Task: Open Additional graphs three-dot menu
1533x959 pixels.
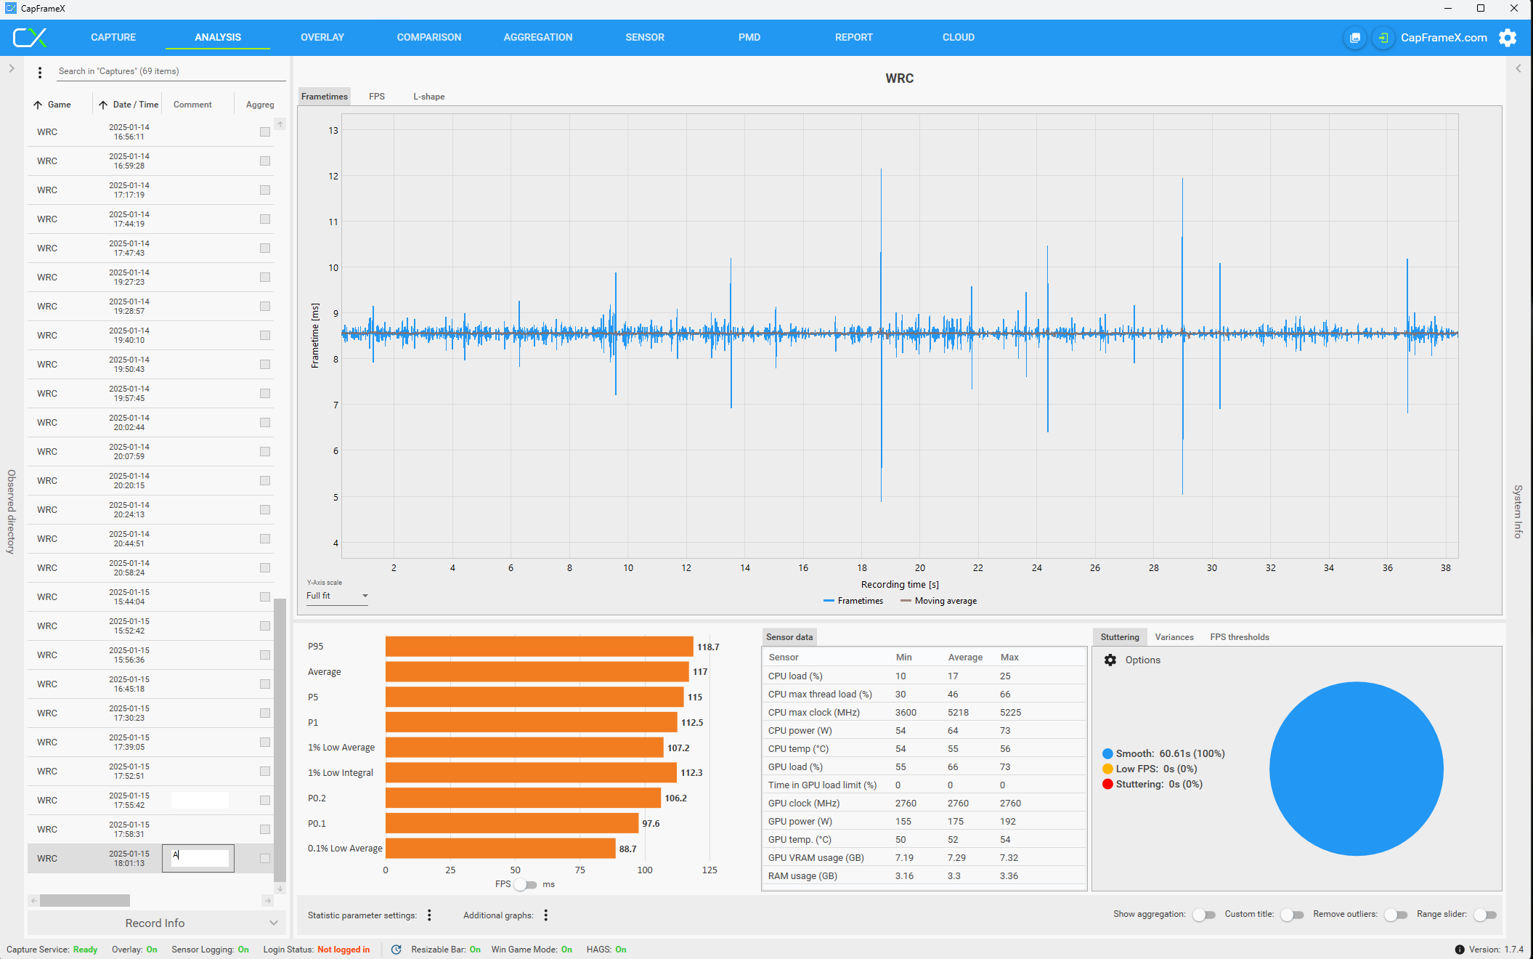Action: click(x=546, y=915)
